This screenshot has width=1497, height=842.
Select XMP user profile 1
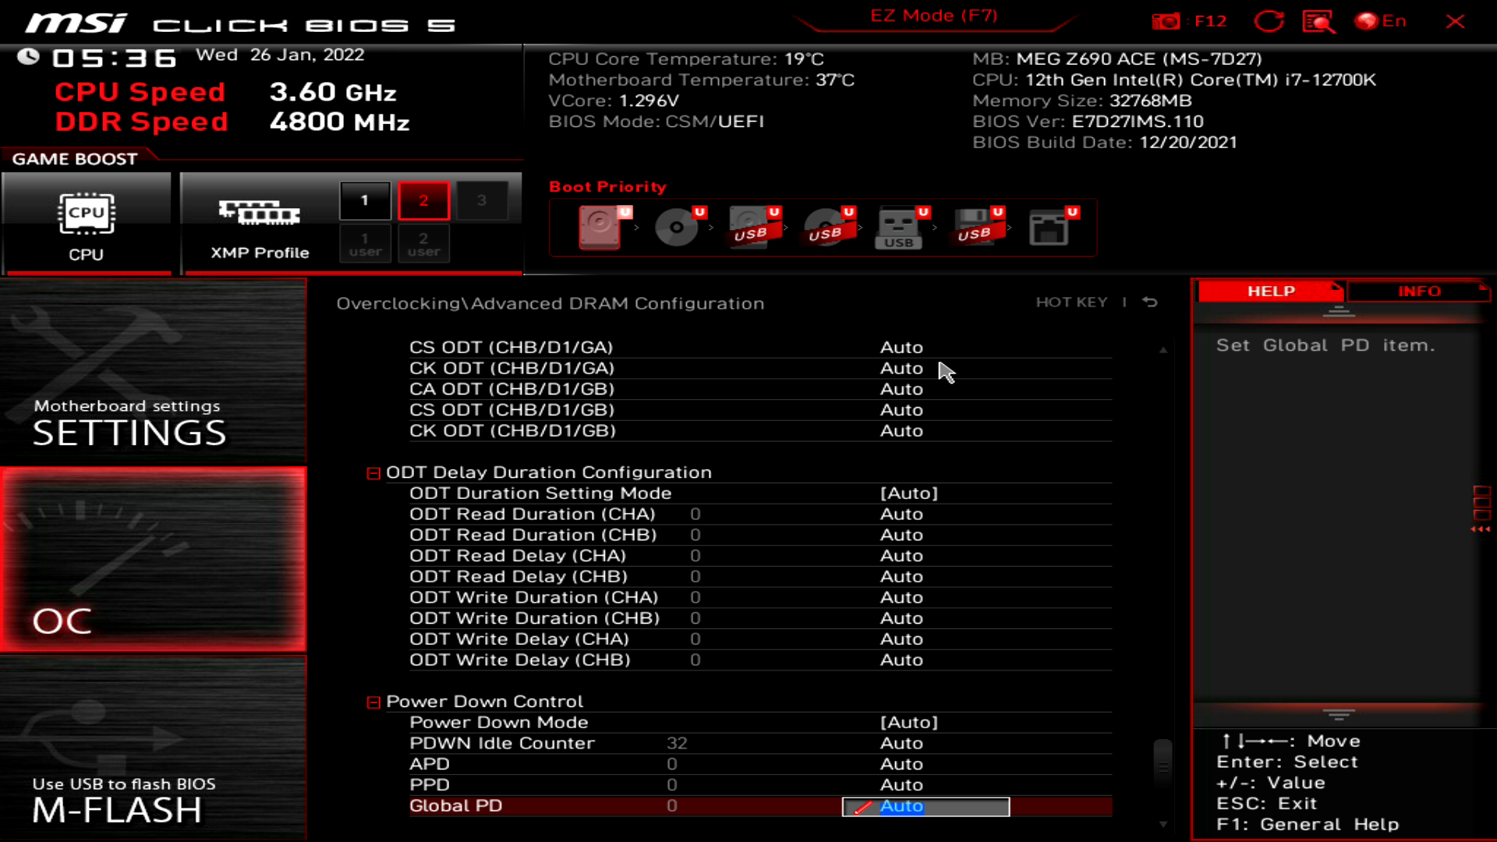click(364, 243)
